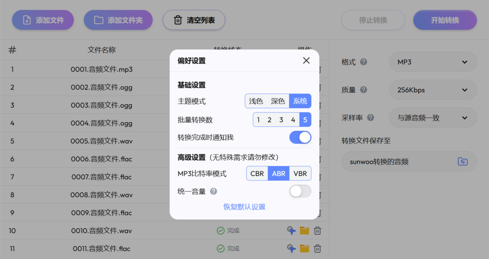
Task: Open the 质量 dropdown showing 256Kbps
Action: [433, 90]
